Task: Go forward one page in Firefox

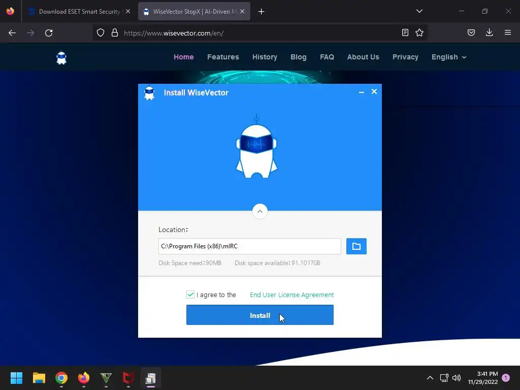Action: [30, 33]
